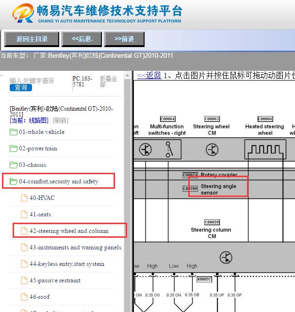
Task: Click the page icon beside 45-passive restraint
Action: [24, 280]
